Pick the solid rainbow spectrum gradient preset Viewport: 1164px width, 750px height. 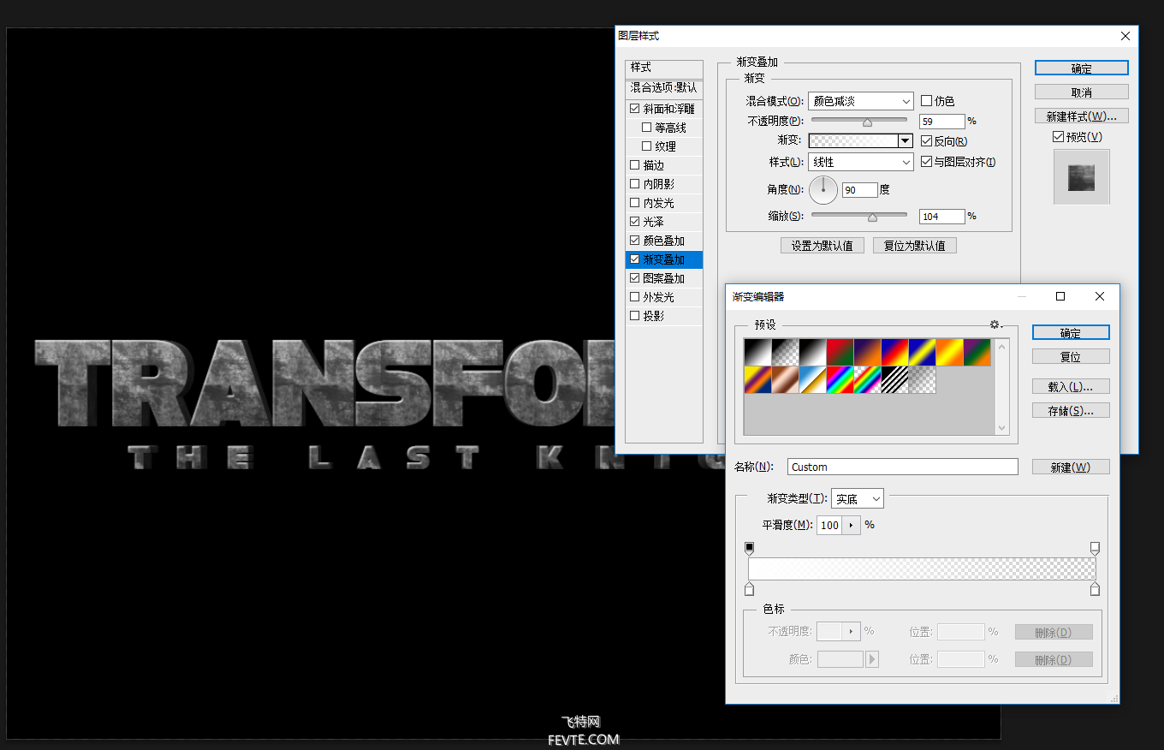[840, 380]
